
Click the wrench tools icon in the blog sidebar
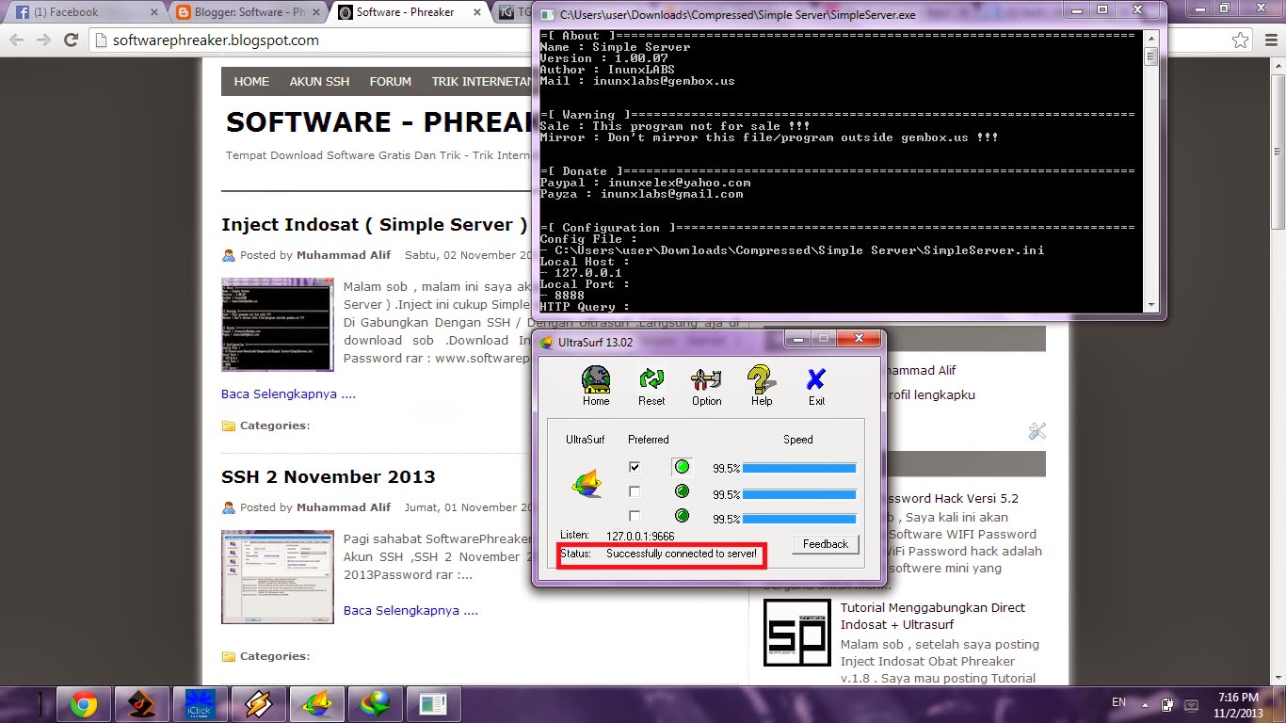(1037, 431)
